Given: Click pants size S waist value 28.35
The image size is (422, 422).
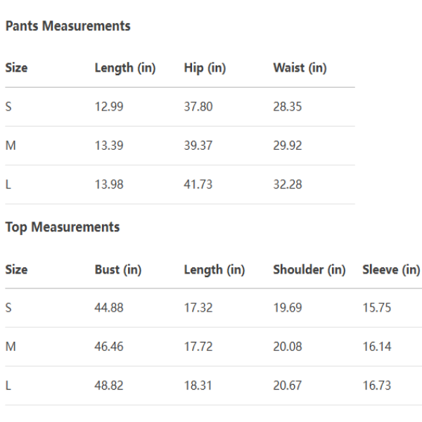Looking at the screenshot, I should [x=288, y=107].
